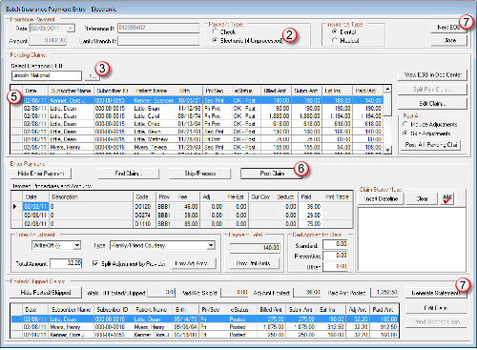The image size is (477, 350).
Task: Select posted claim for patient Little, Dean
Action: 205,319
